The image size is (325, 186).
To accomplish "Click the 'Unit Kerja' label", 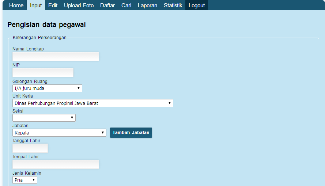I will [23, 96].
